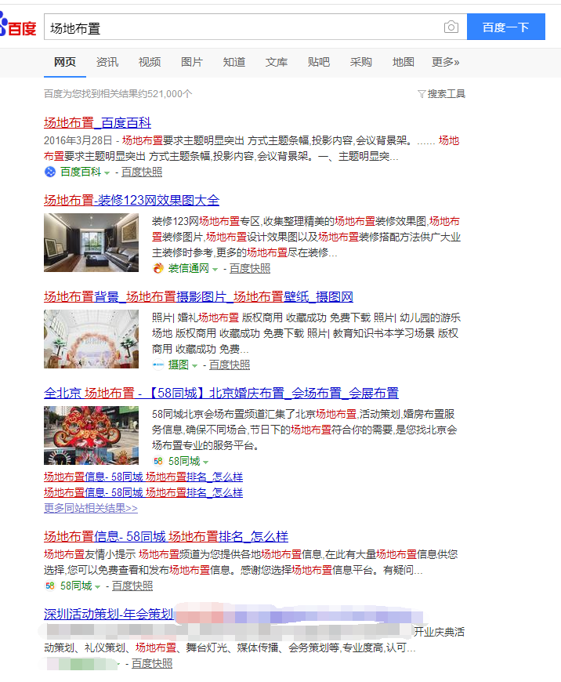
Task: Expand the 装信通网 source dropdown arrow
Action: pyautogui.click(x=215, y=270)
